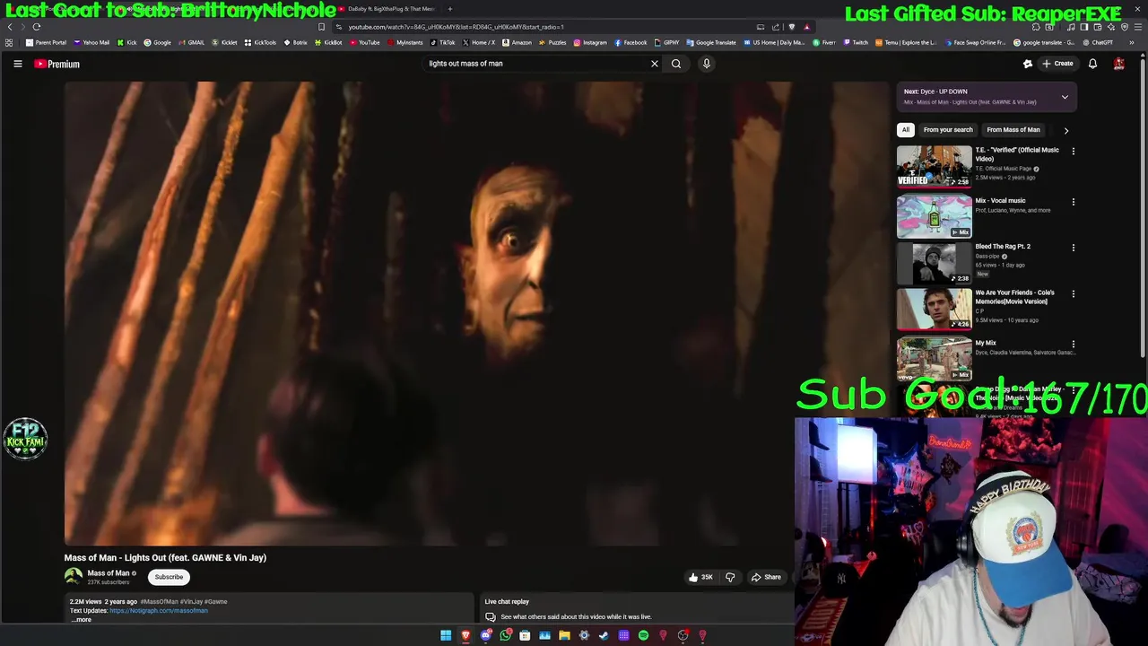Open options for Bleed The Rag Pt. 2

tap(1073, 248)
